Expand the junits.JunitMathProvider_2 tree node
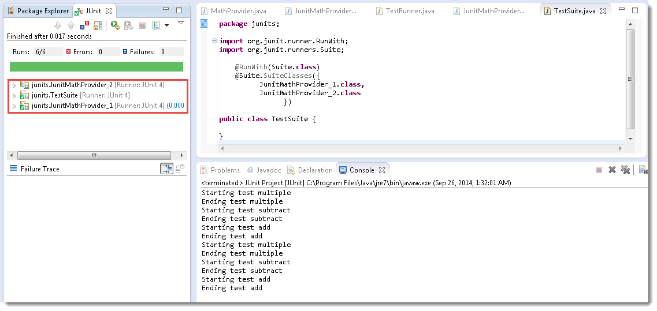The width and height of the screenshot is (657, 311). click(x=14, y=85)
